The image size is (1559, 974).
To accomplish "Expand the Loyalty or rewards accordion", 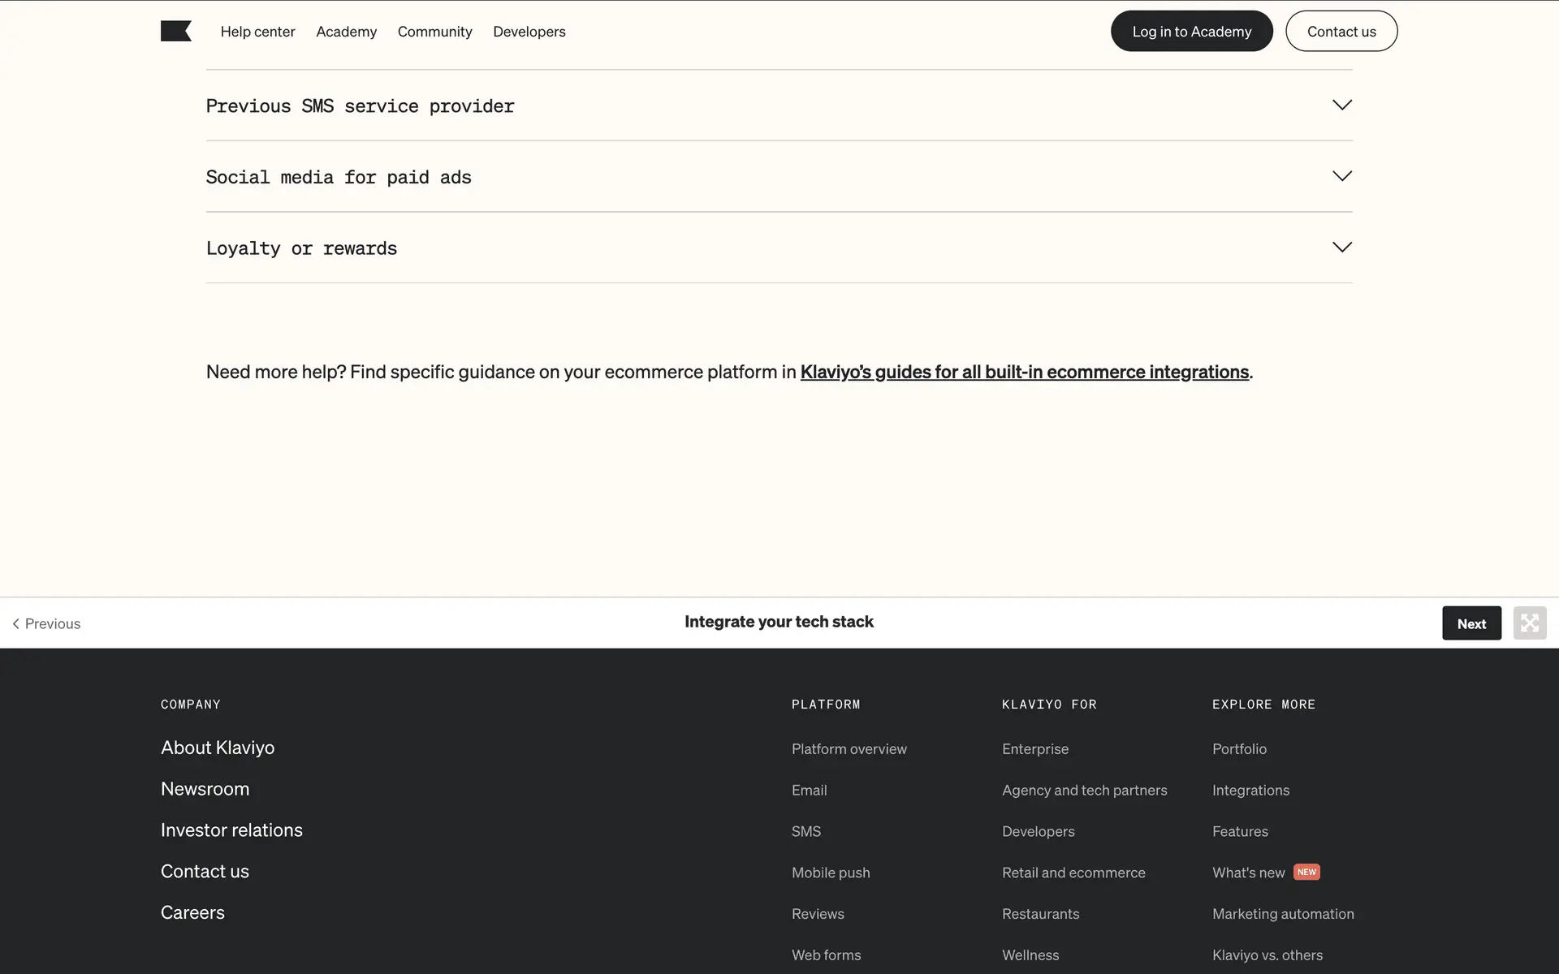I will click(x=1341, y=248).
